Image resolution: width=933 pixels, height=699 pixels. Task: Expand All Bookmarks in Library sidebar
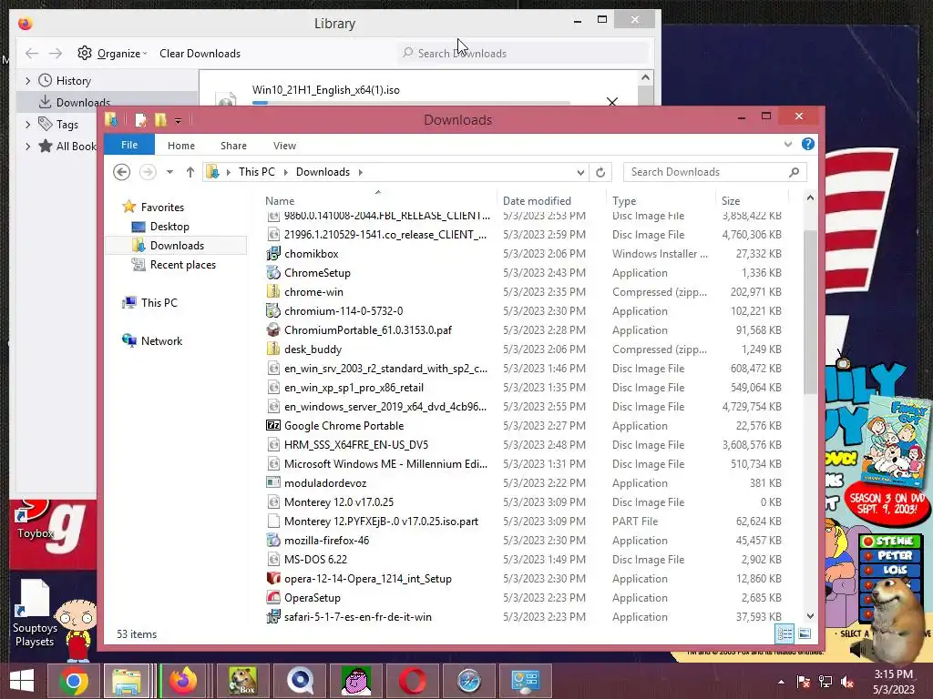pyautogui.click(x=28, y=147)
